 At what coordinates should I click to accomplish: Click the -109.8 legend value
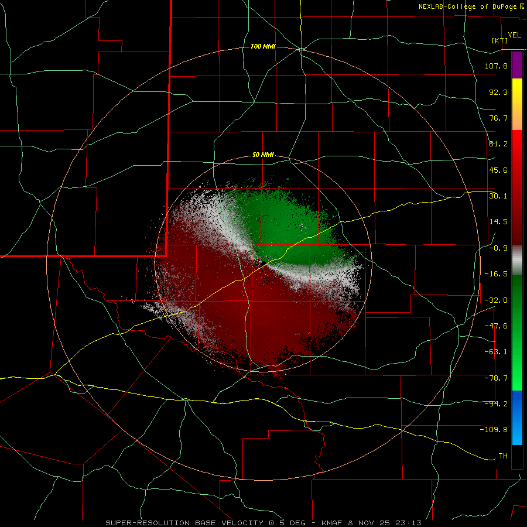pos(494,430)
